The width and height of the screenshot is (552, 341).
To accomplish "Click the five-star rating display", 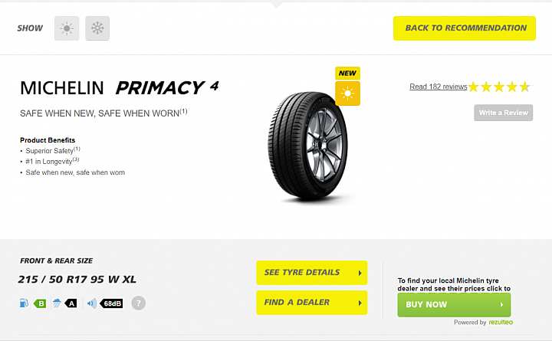I will [500, 87].
